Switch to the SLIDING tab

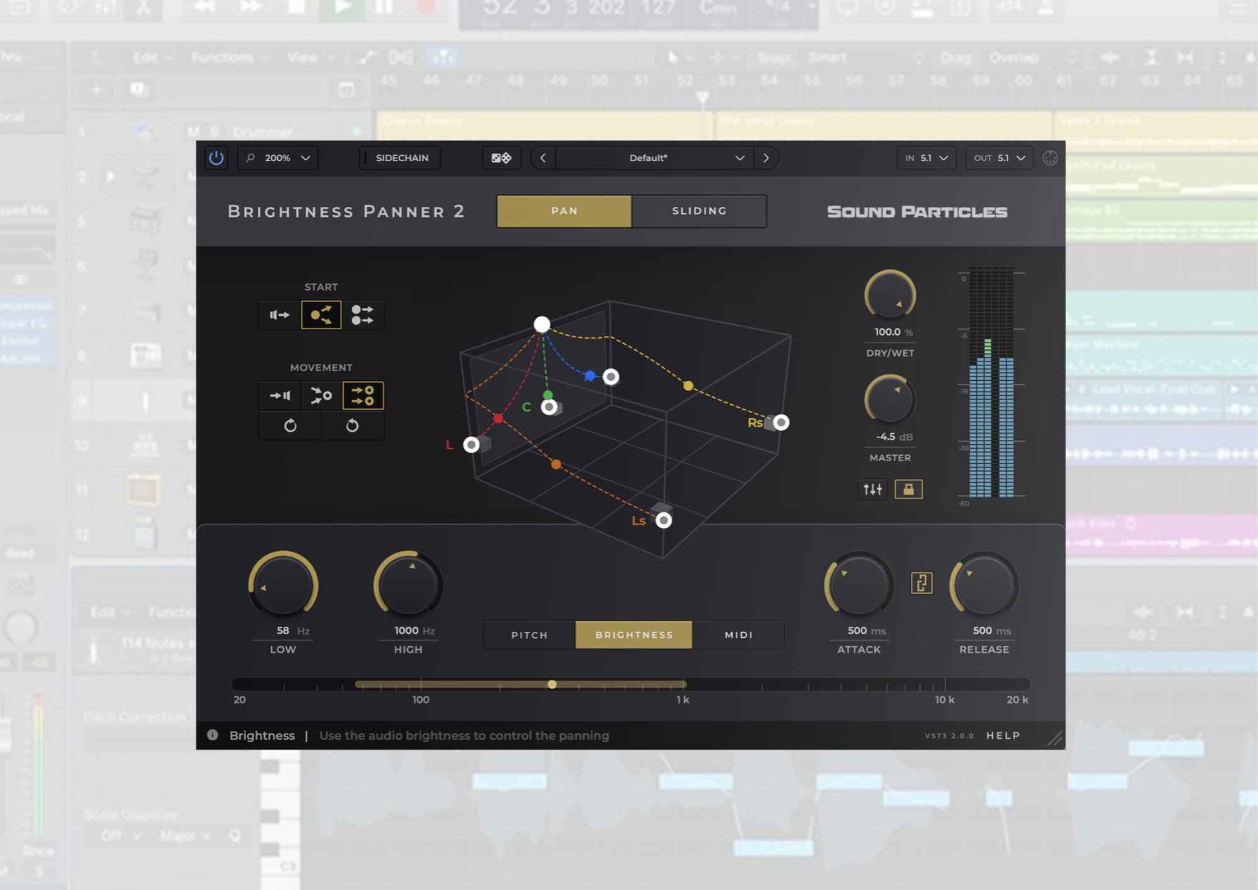[699, 211]
